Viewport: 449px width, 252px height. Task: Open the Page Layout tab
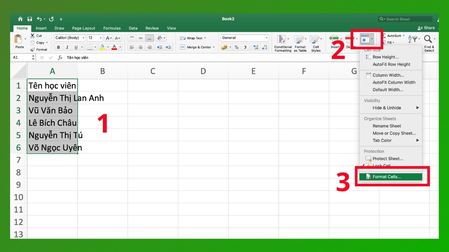83,28
